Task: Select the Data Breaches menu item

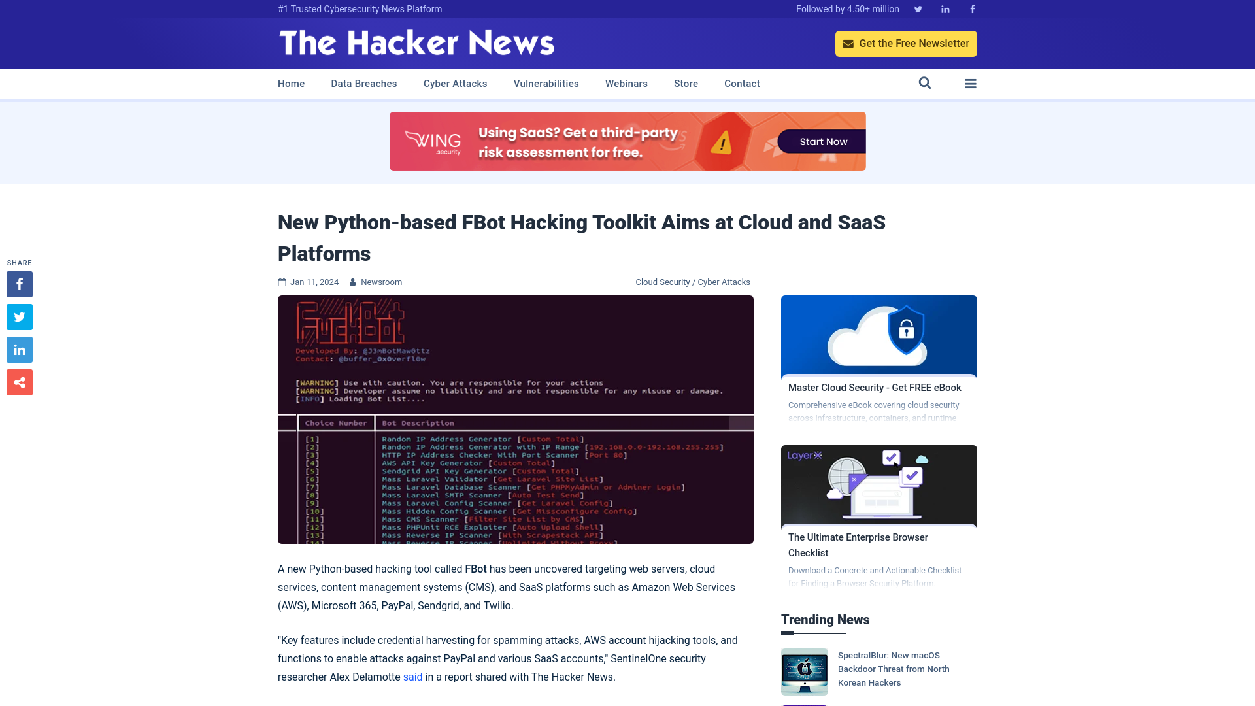Action: pos(363,83)
